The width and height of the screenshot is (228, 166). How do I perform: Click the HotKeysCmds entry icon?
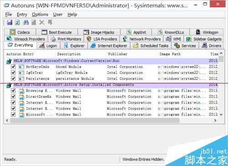(21, 67)
